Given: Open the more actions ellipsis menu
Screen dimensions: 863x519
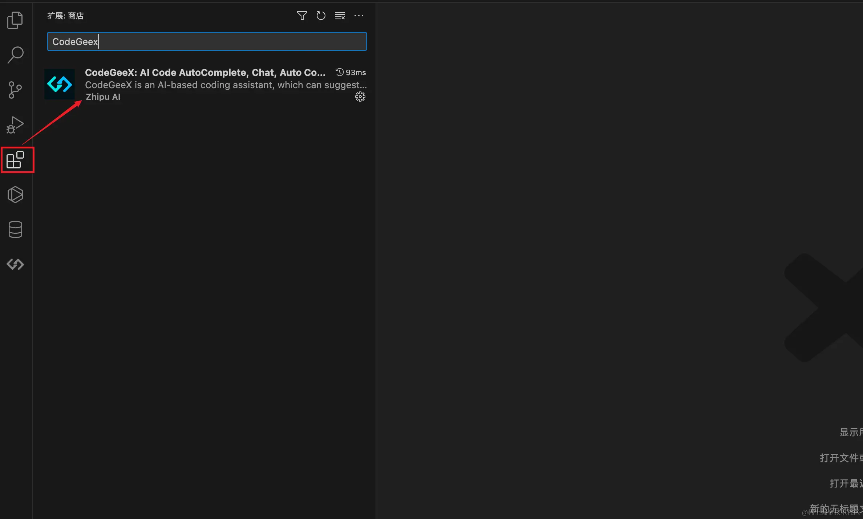Looking at the screenshot, I should tap(358, 16).
